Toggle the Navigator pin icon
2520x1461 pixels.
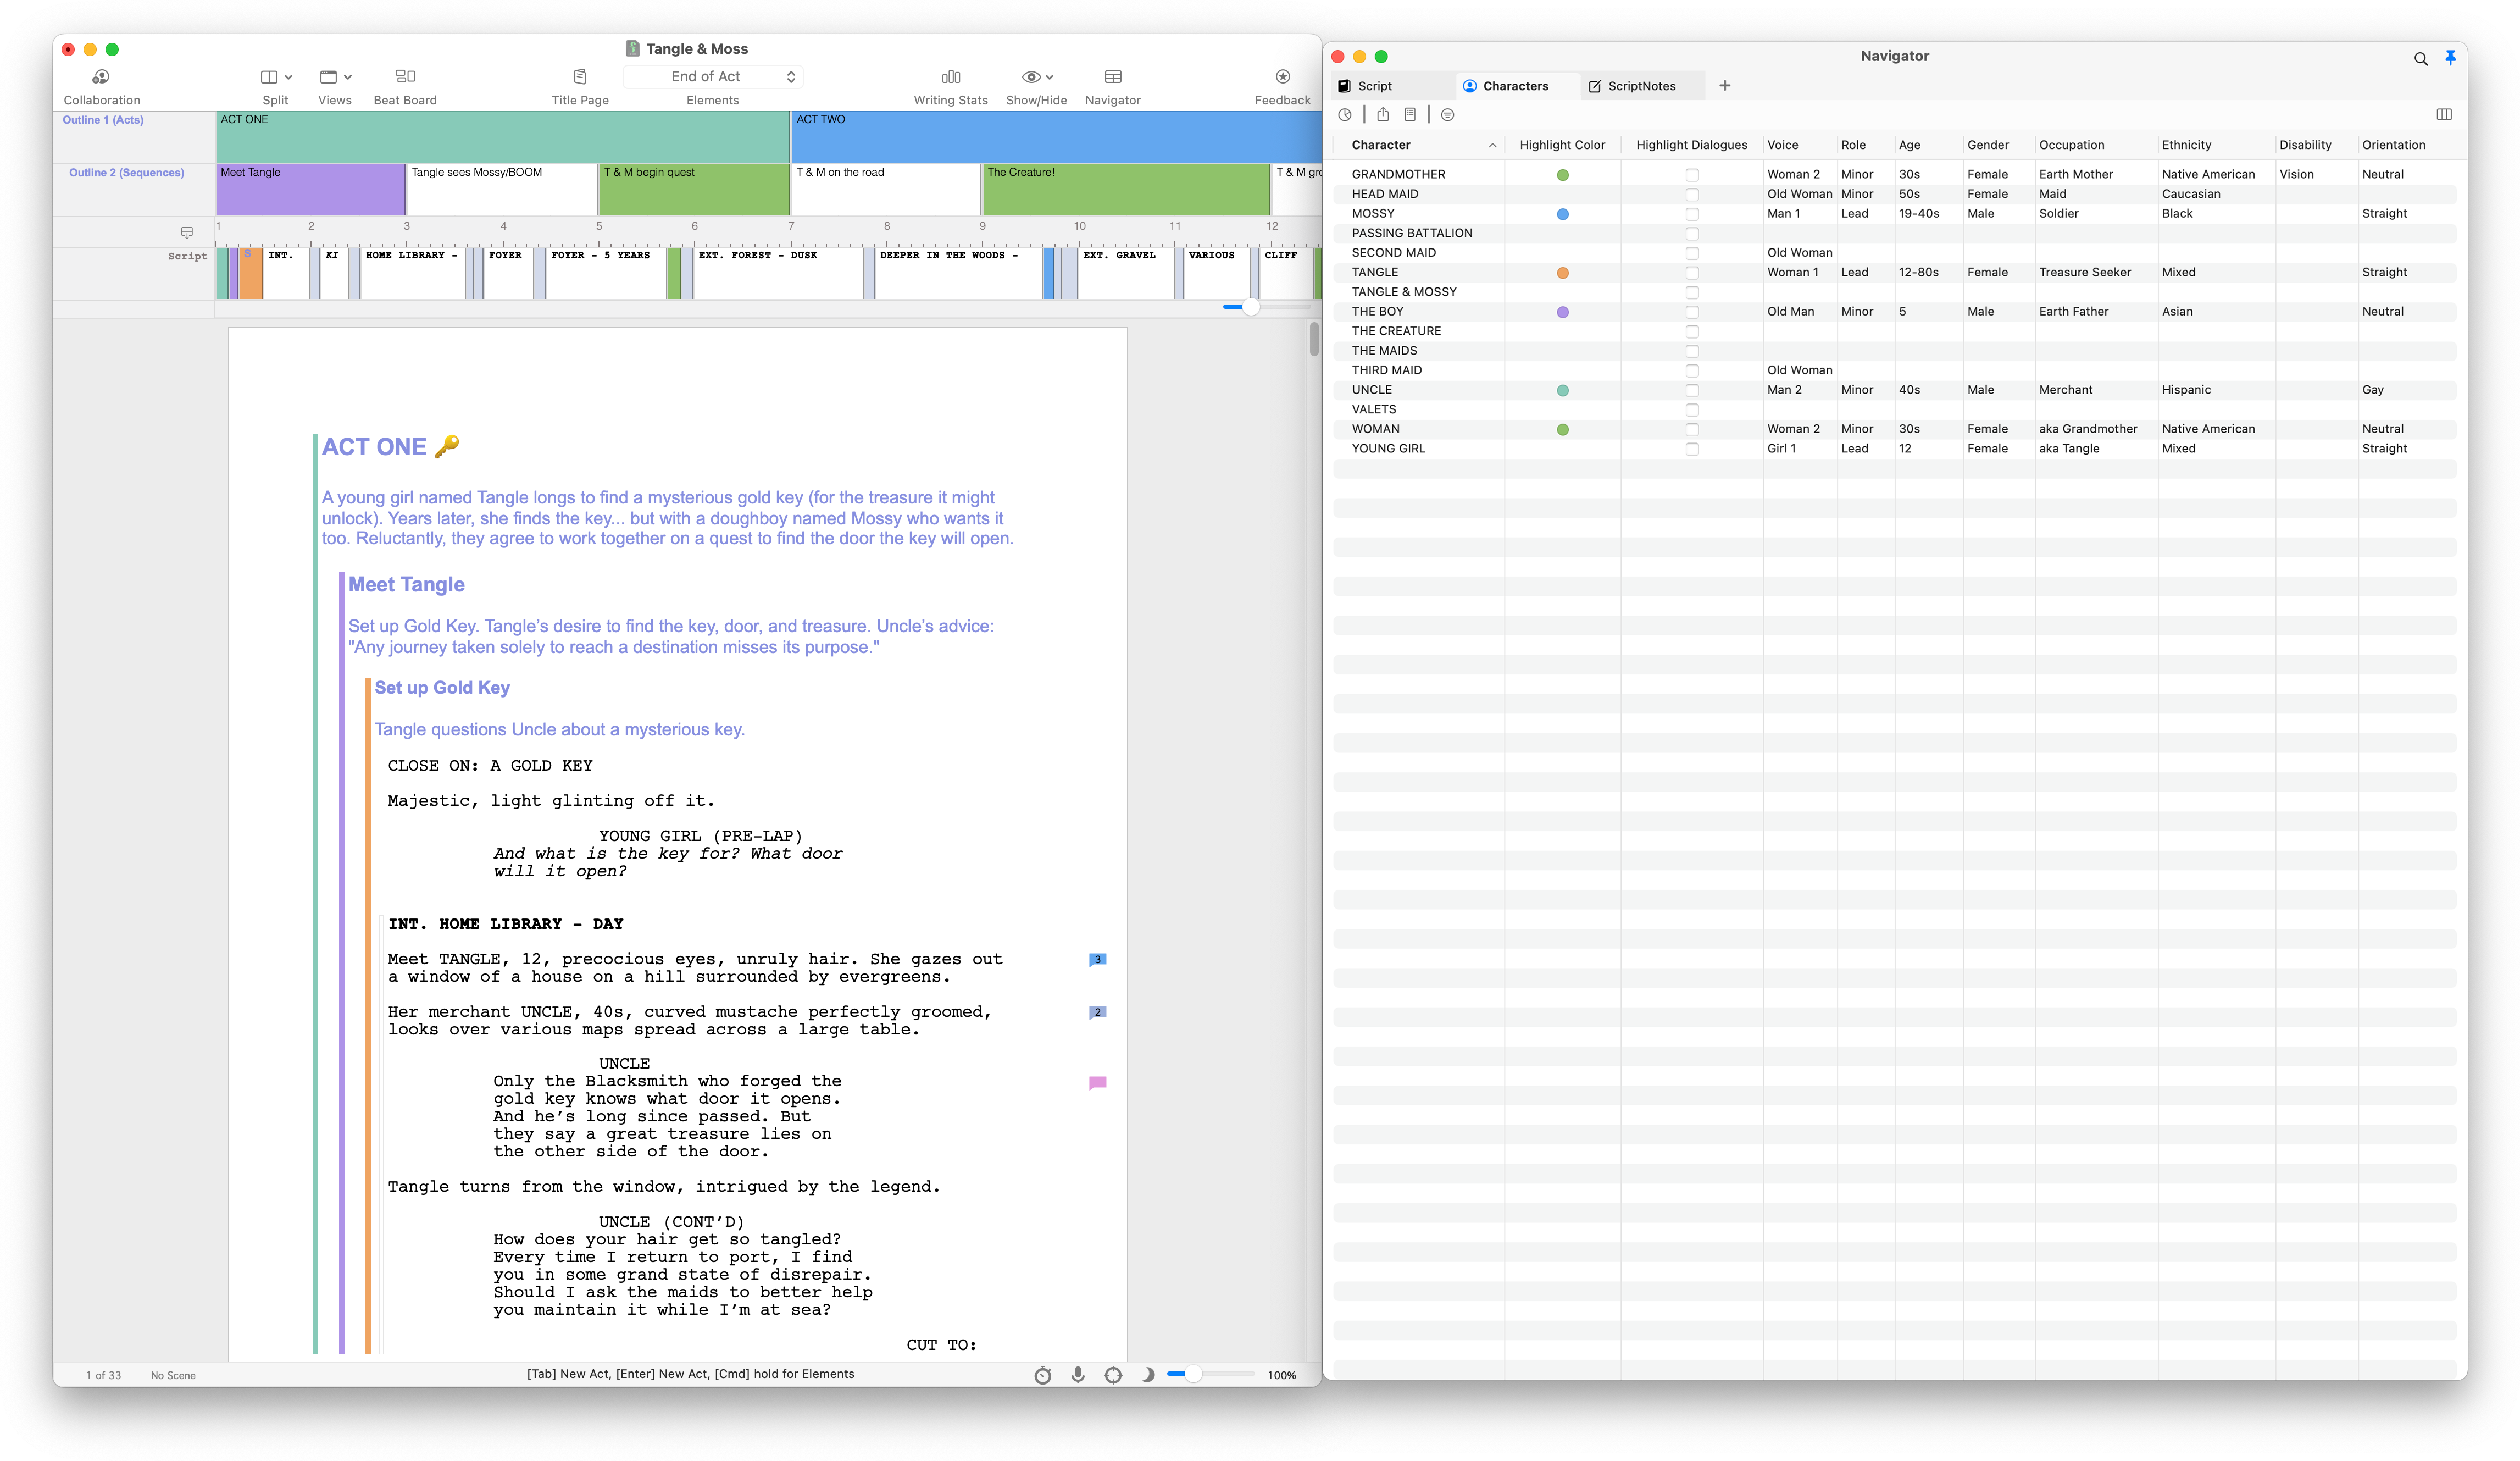point(2450,58)
